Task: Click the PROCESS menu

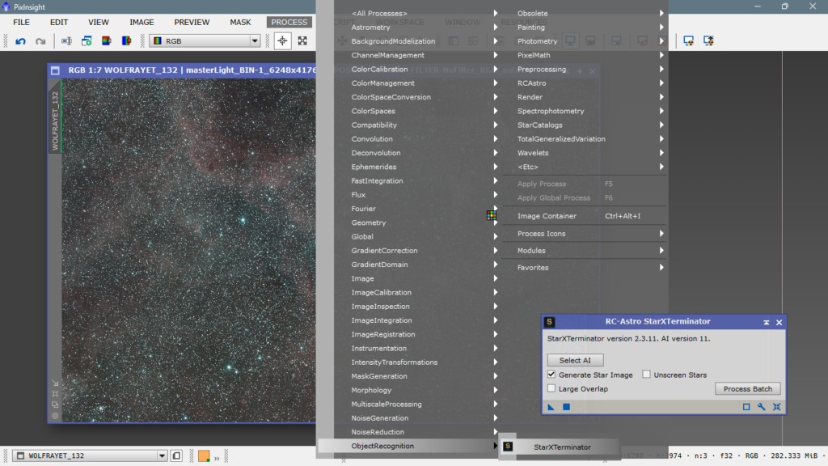Action: 289,22
